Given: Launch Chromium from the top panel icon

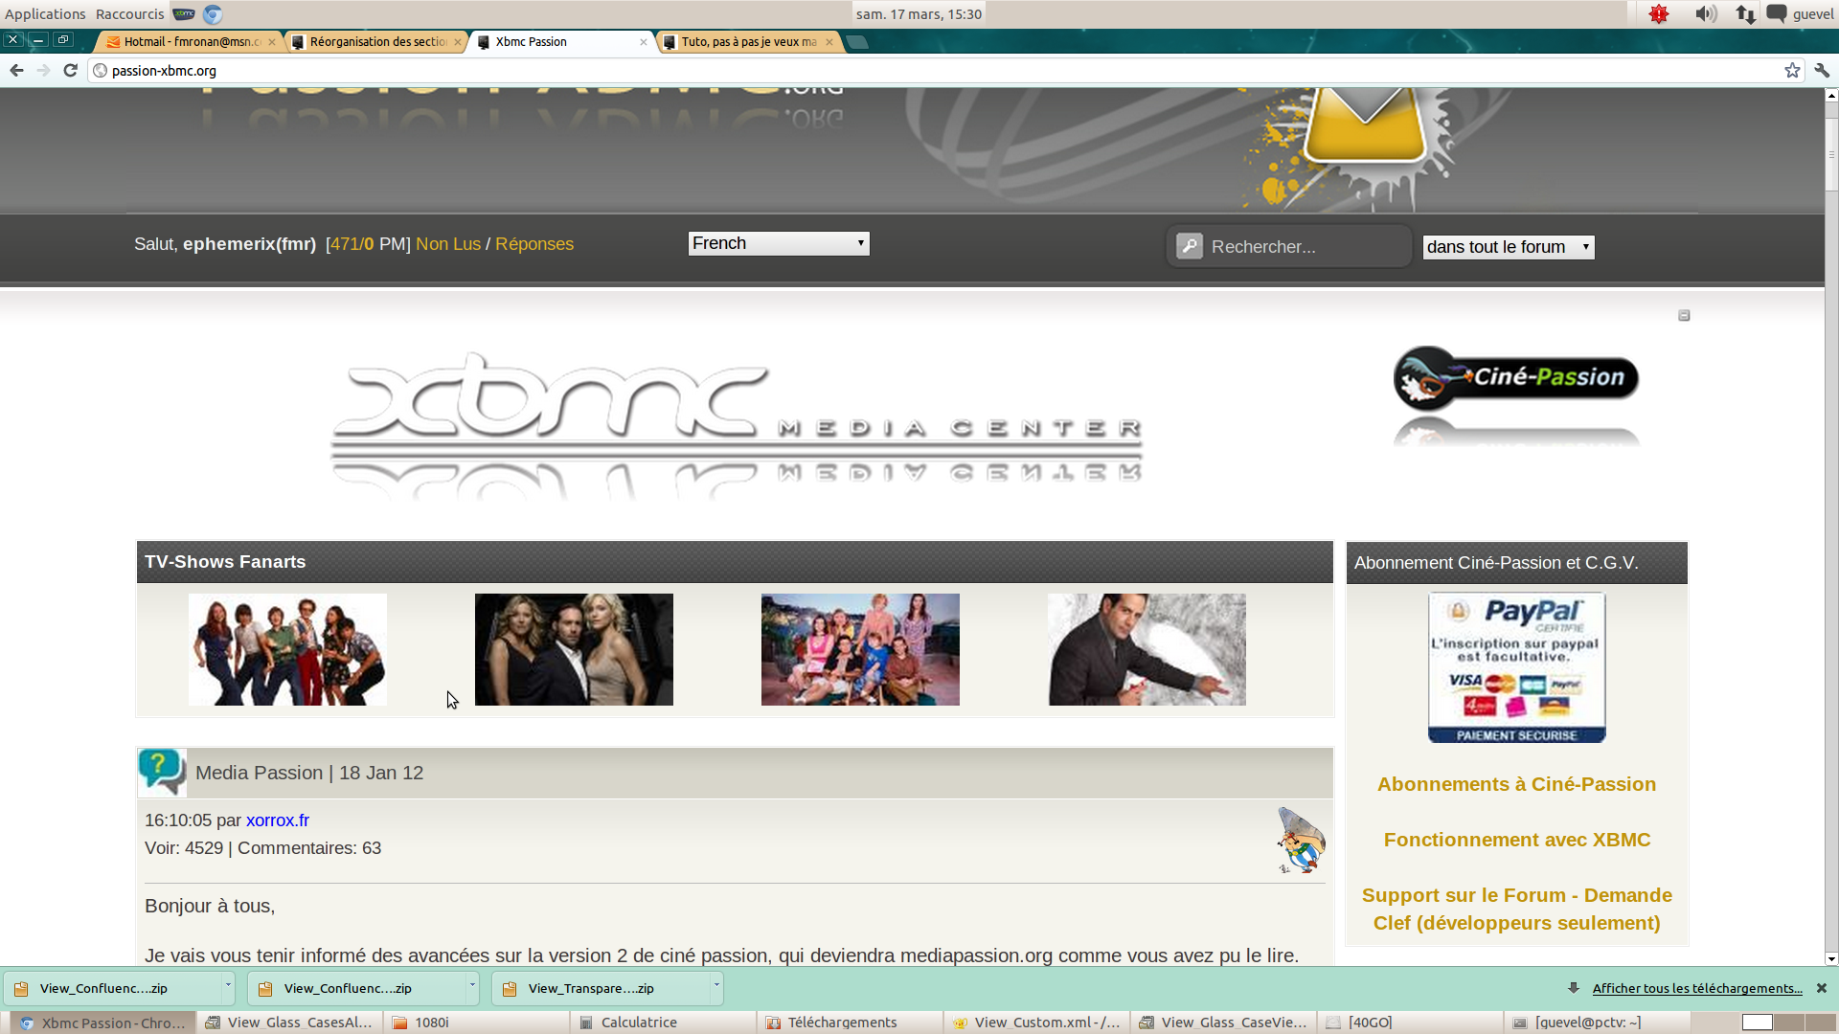Looking at the screenshot, I should tap(213, 13).
